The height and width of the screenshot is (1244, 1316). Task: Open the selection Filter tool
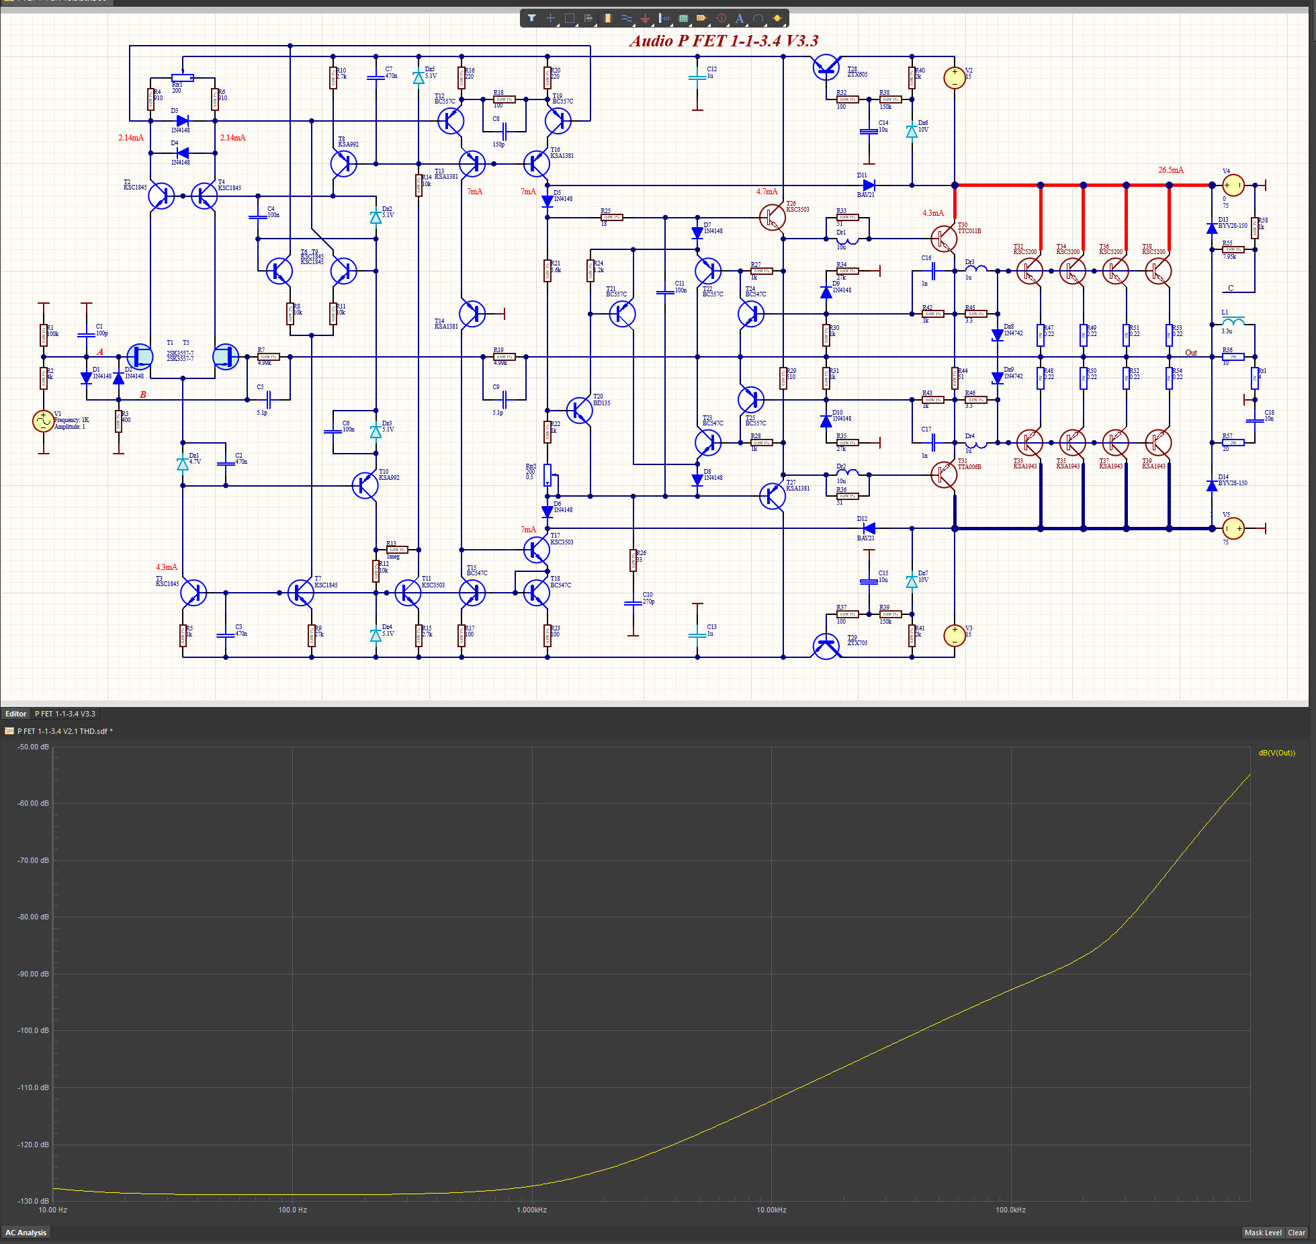click(531, 18)
